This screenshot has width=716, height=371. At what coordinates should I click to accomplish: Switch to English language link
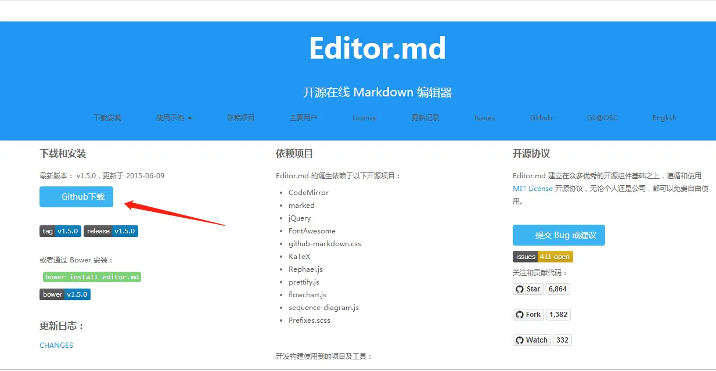pyautogui.click(x=664, y=117)
